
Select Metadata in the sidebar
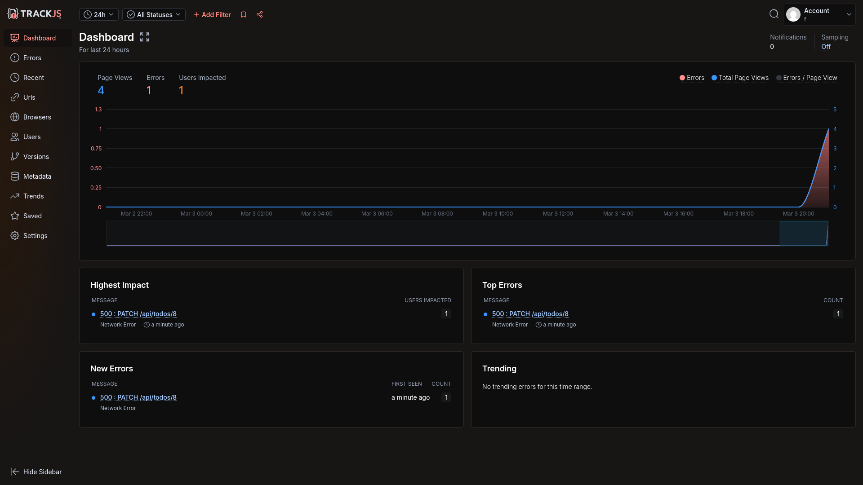point(37,176)
